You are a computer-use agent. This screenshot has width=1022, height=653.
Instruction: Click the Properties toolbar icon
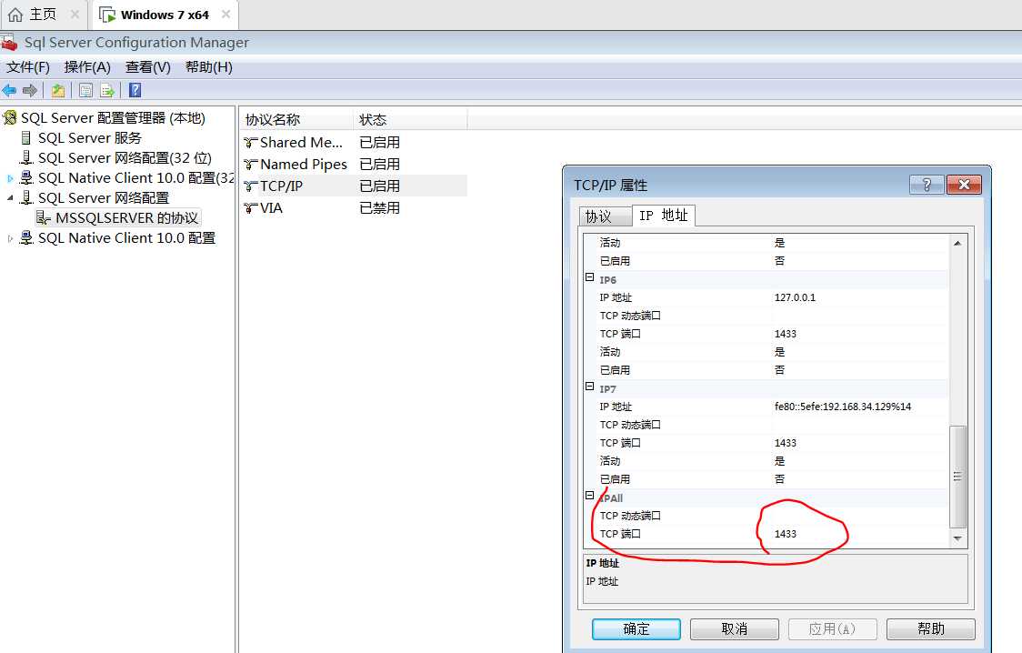pos(85,90)
